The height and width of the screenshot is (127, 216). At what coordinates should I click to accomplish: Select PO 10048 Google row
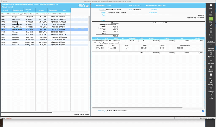44,42
